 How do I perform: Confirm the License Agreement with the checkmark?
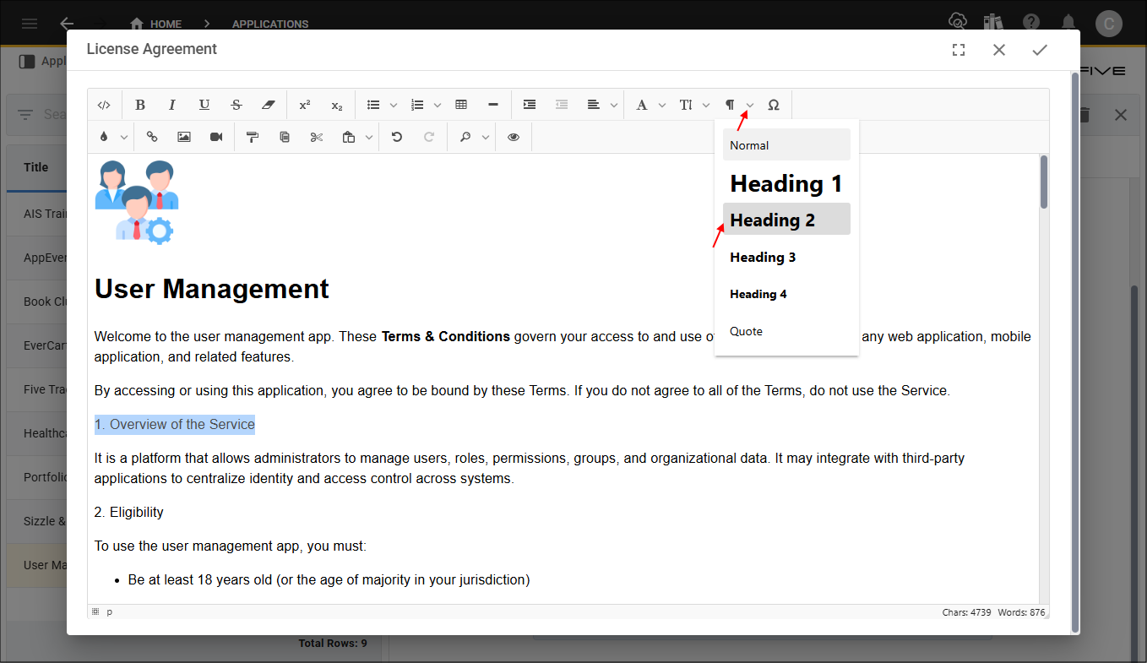pos(1040,50)
